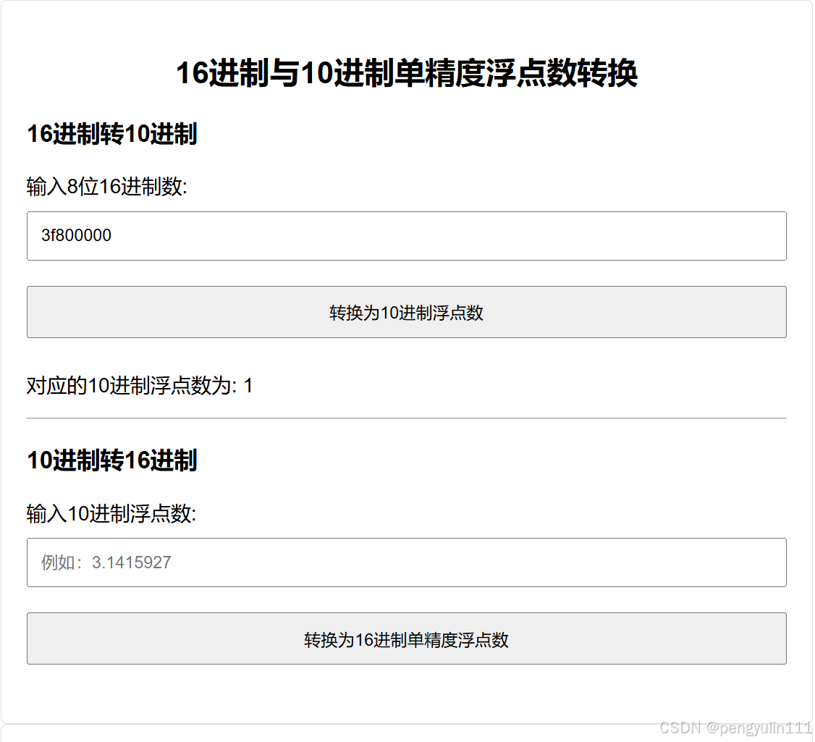This screenshot has width=815, height=742.
Task: Click the horizontal divider between the two sections
Action: click(x=406, y=417)
